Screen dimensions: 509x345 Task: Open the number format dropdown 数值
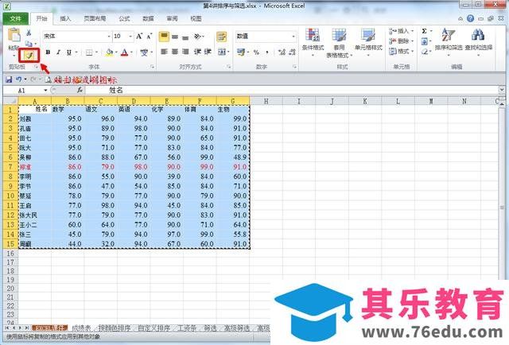click(x=293, y=36)
